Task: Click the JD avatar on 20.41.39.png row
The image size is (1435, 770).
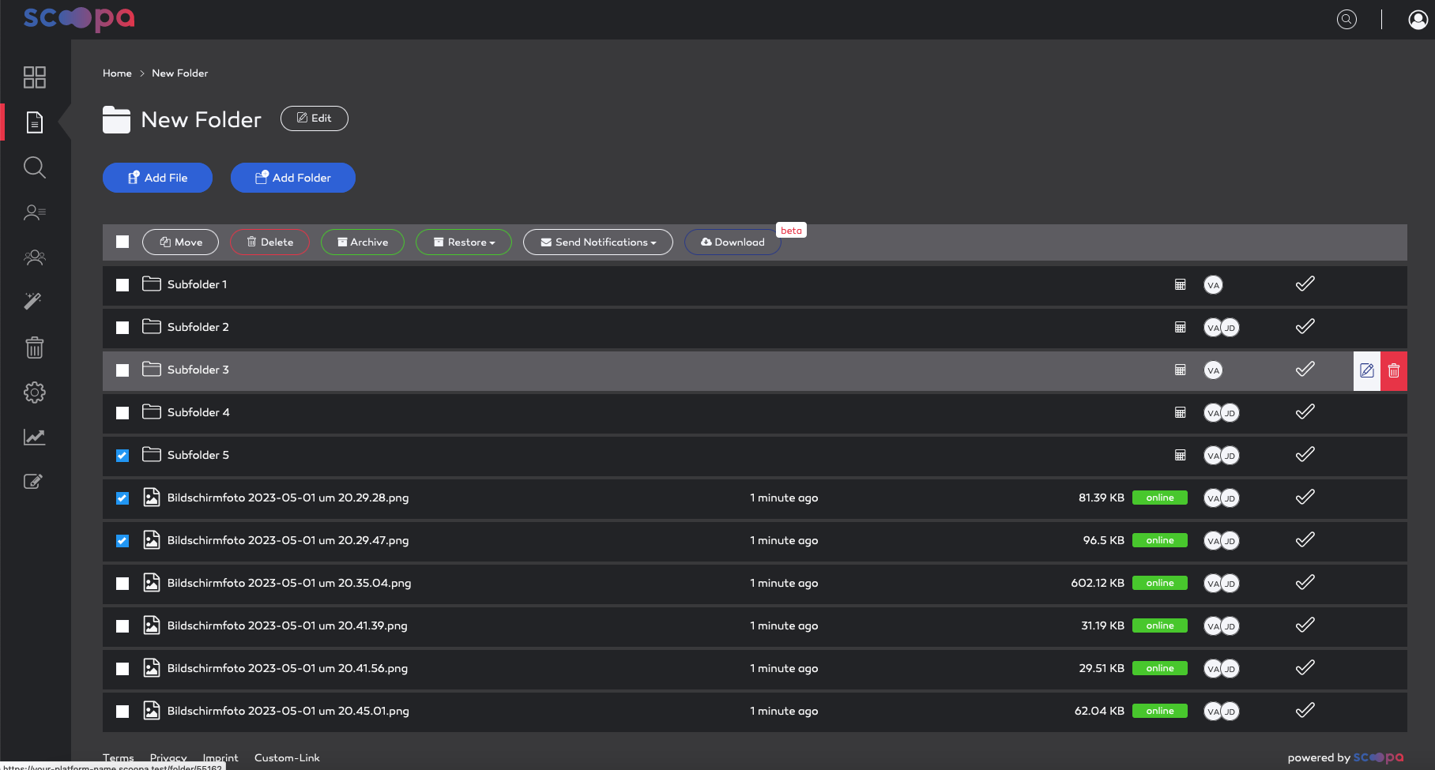Action: 1230,626
